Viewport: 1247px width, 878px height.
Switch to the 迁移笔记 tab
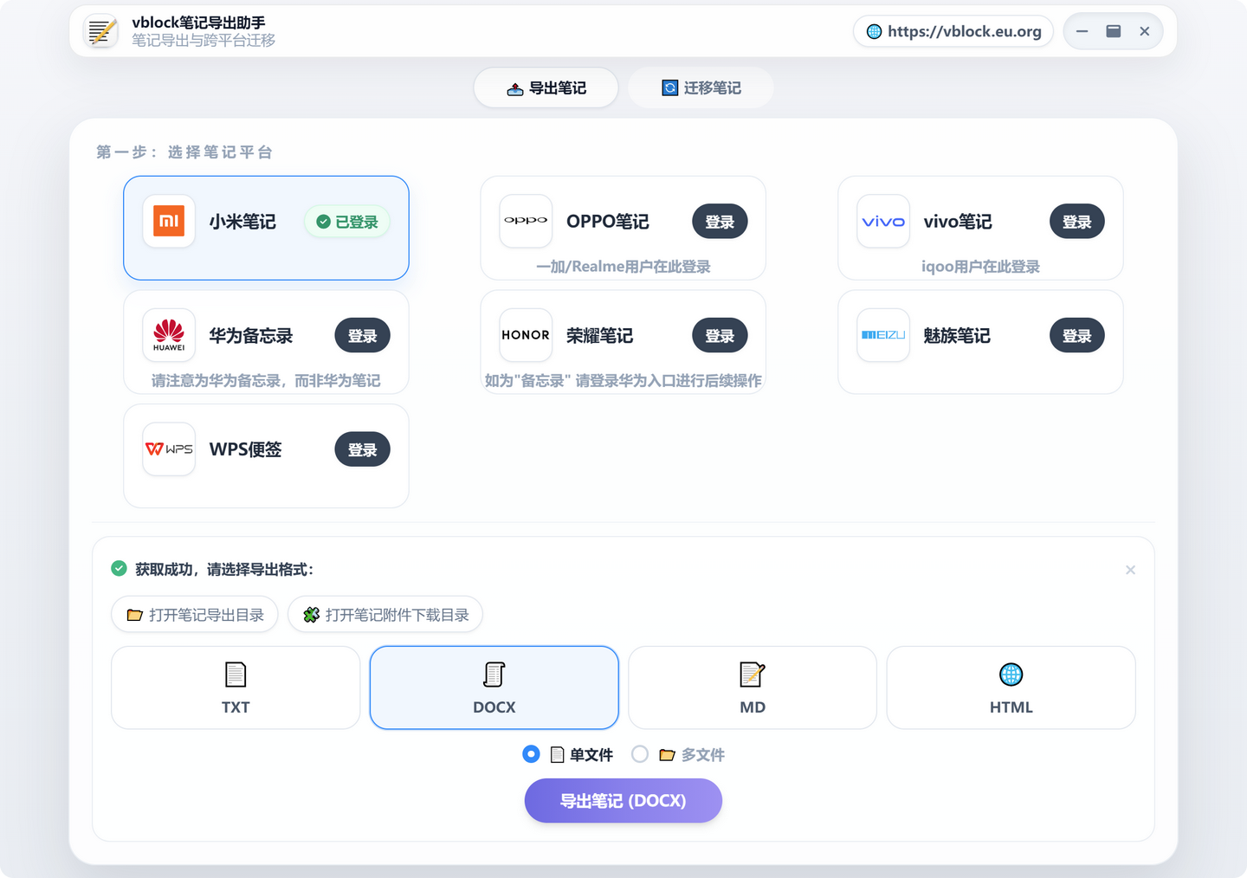(x=701, y=87)
